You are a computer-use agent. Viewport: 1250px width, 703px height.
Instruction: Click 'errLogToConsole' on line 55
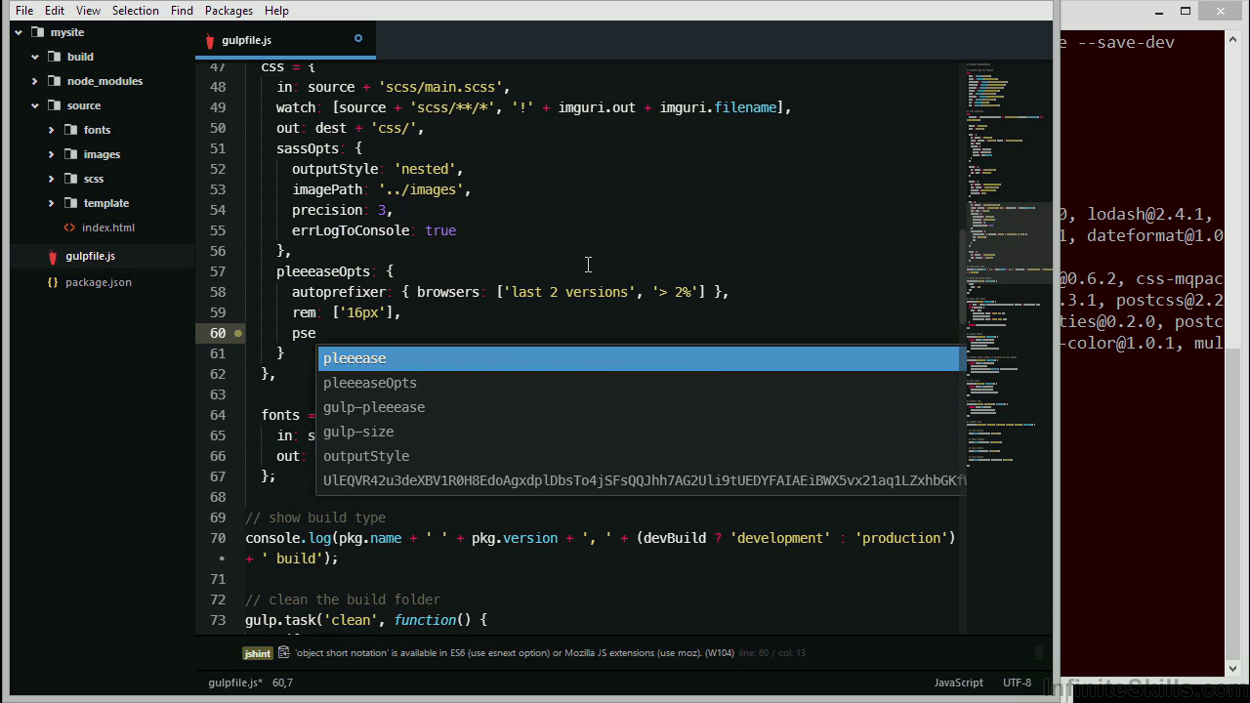pyautogui.click(x=351, y=230)
